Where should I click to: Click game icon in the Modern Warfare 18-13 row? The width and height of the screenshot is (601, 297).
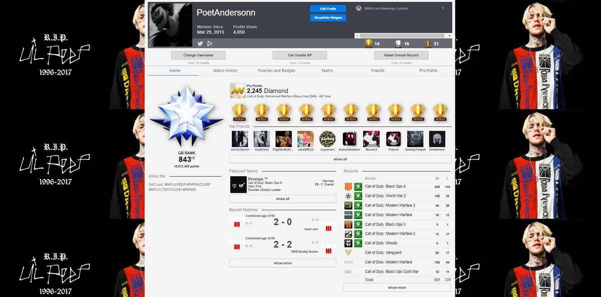tap(349, 215)
